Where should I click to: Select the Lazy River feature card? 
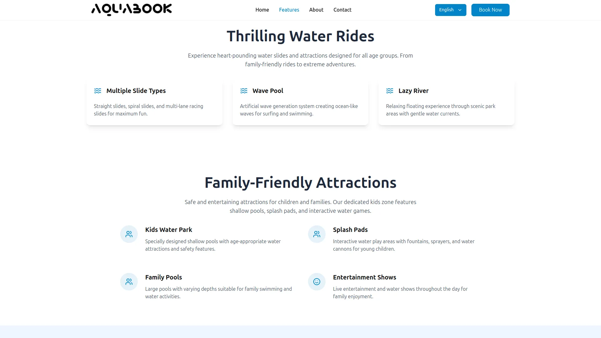coord(446,102)
